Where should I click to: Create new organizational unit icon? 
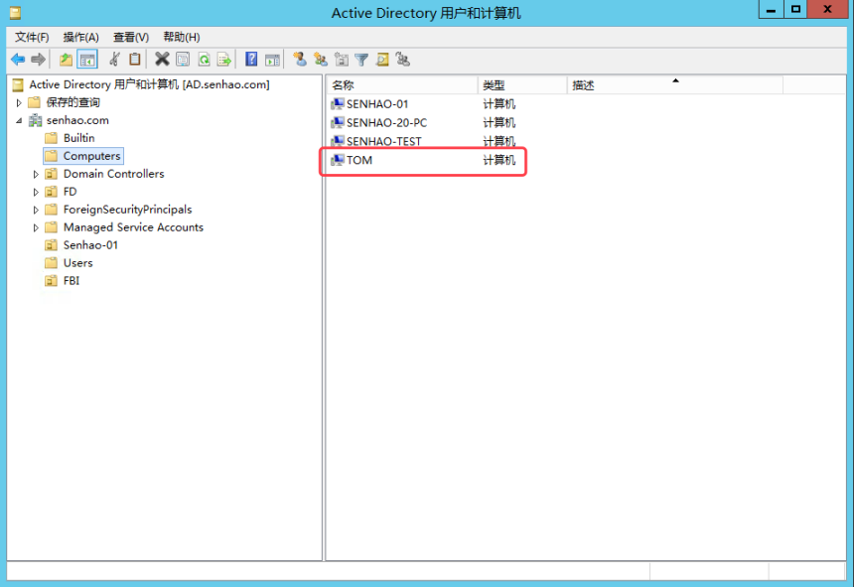(342, 60)
